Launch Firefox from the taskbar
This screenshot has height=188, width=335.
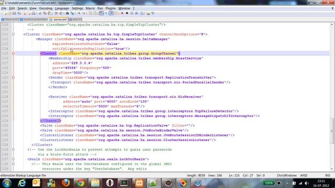(x=65, y=183)
